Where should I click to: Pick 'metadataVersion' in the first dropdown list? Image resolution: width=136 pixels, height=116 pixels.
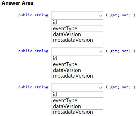(x=77, y=40)
